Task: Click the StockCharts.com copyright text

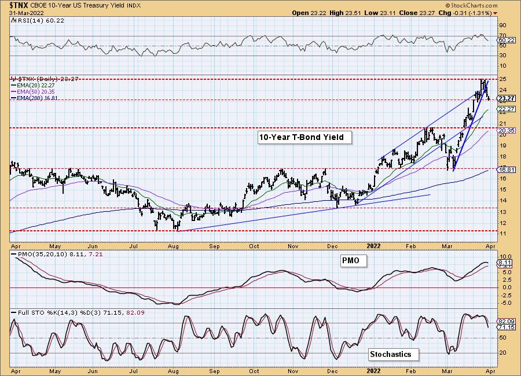Action: coord(471,5)
